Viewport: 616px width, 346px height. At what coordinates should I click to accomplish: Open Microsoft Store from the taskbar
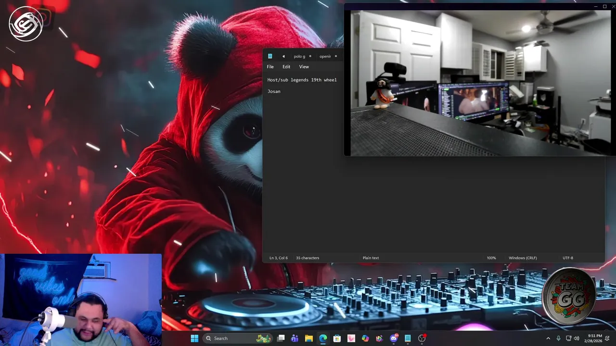pos(337,338)
